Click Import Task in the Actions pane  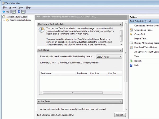coord(141,39)
